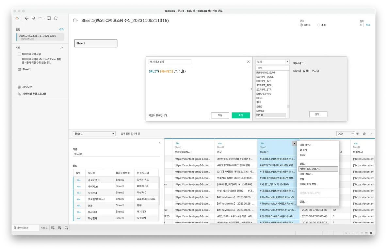Enable the 데이터 해석기 사용 checkbox
387x251 pixels.
point(19,54)
